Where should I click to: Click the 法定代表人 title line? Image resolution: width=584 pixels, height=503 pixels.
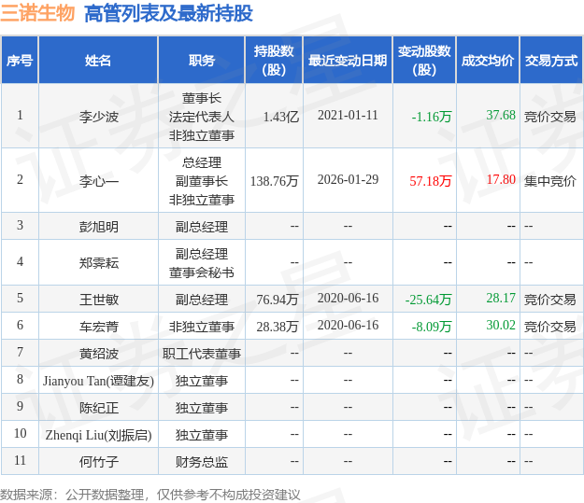[x=202, y=117]
